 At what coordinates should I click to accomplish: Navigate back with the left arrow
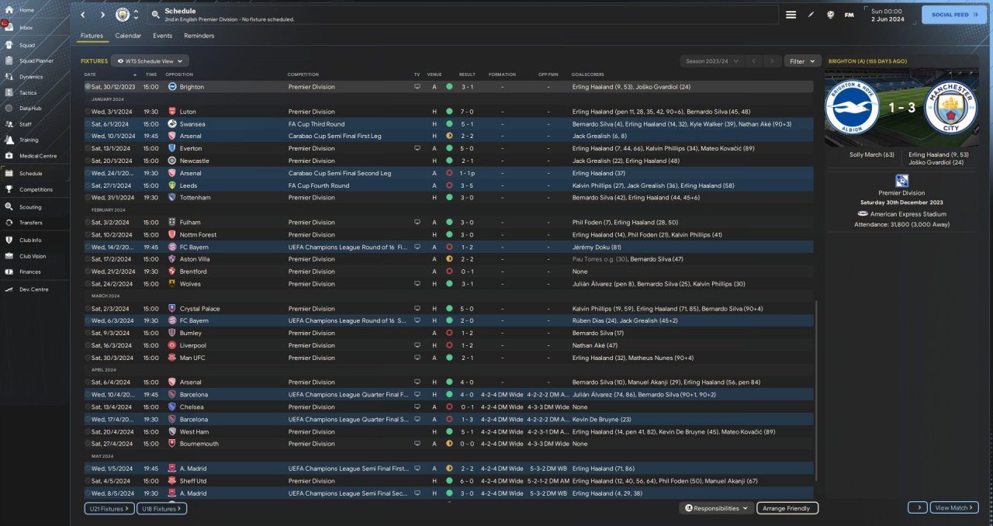click(83, 15)
